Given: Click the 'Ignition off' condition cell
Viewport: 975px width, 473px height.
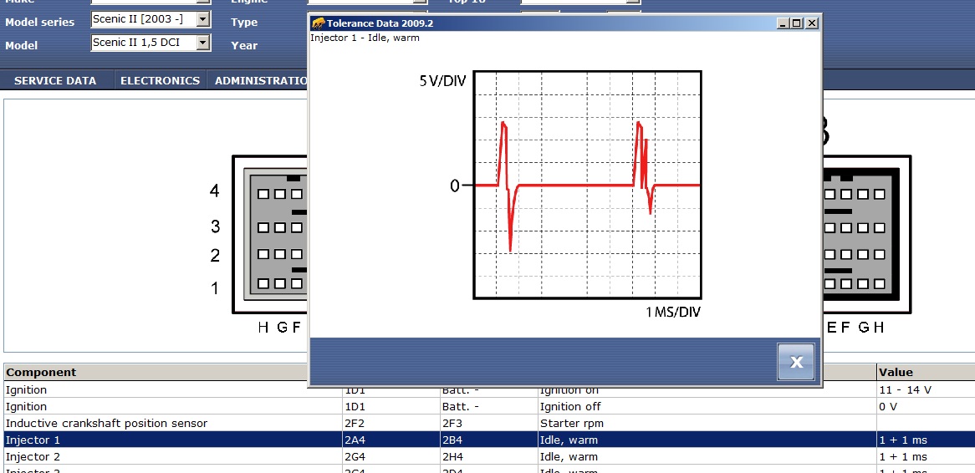Looking at the screenshot, I should (x=707, y=406).
